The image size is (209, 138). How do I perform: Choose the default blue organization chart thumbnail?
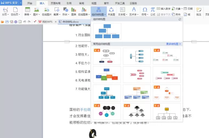pyautogui.click(x=107, y=31)
